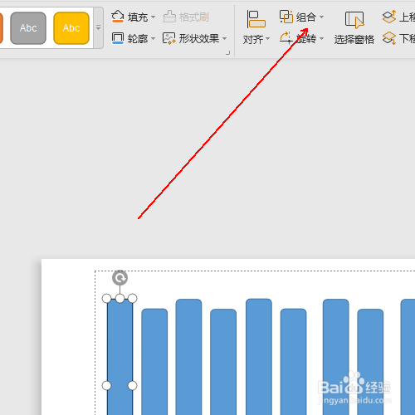Click the Format Painter (格式刷) button
Image resolution: width=415 pixels, height=415 pixels.
pyautogui.click(x=186, y=17)
